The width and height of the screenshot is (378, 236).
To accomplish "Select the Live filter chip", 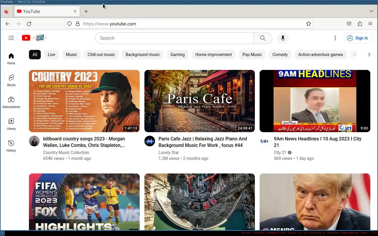I will coord(51,55).
